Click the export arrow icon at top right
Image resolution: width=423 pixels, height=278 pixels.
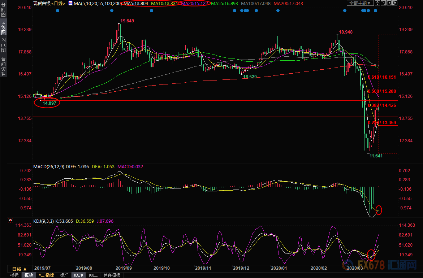tap(395, 3)
